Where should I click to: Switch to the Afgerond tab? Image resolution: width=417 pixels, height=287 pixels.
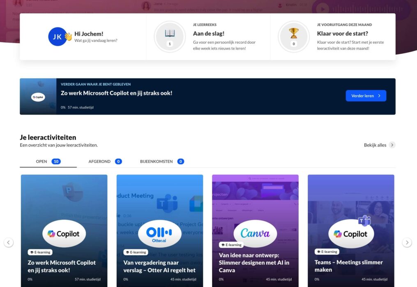[x=105, y=162]
